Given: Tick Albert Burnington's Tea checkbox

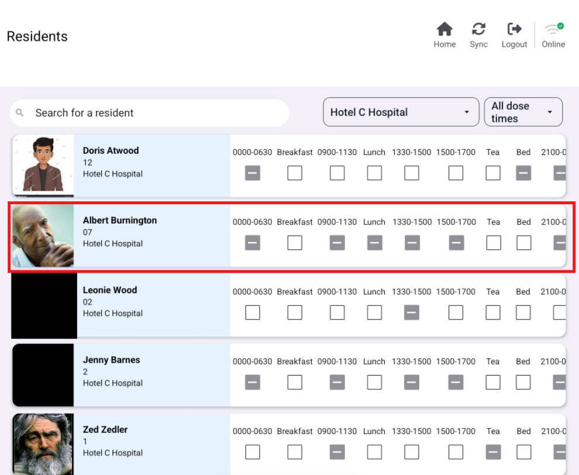Looking at the screenshot, I should pyautogui.click(x=494, y=243).
